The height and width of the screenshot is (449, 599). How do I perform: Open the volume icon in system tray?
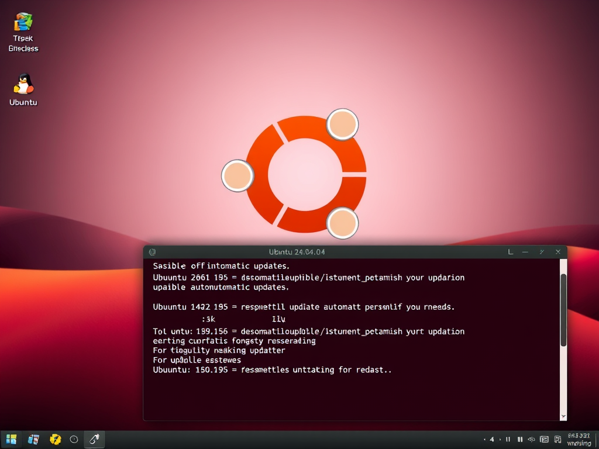(x=531, y=440)
